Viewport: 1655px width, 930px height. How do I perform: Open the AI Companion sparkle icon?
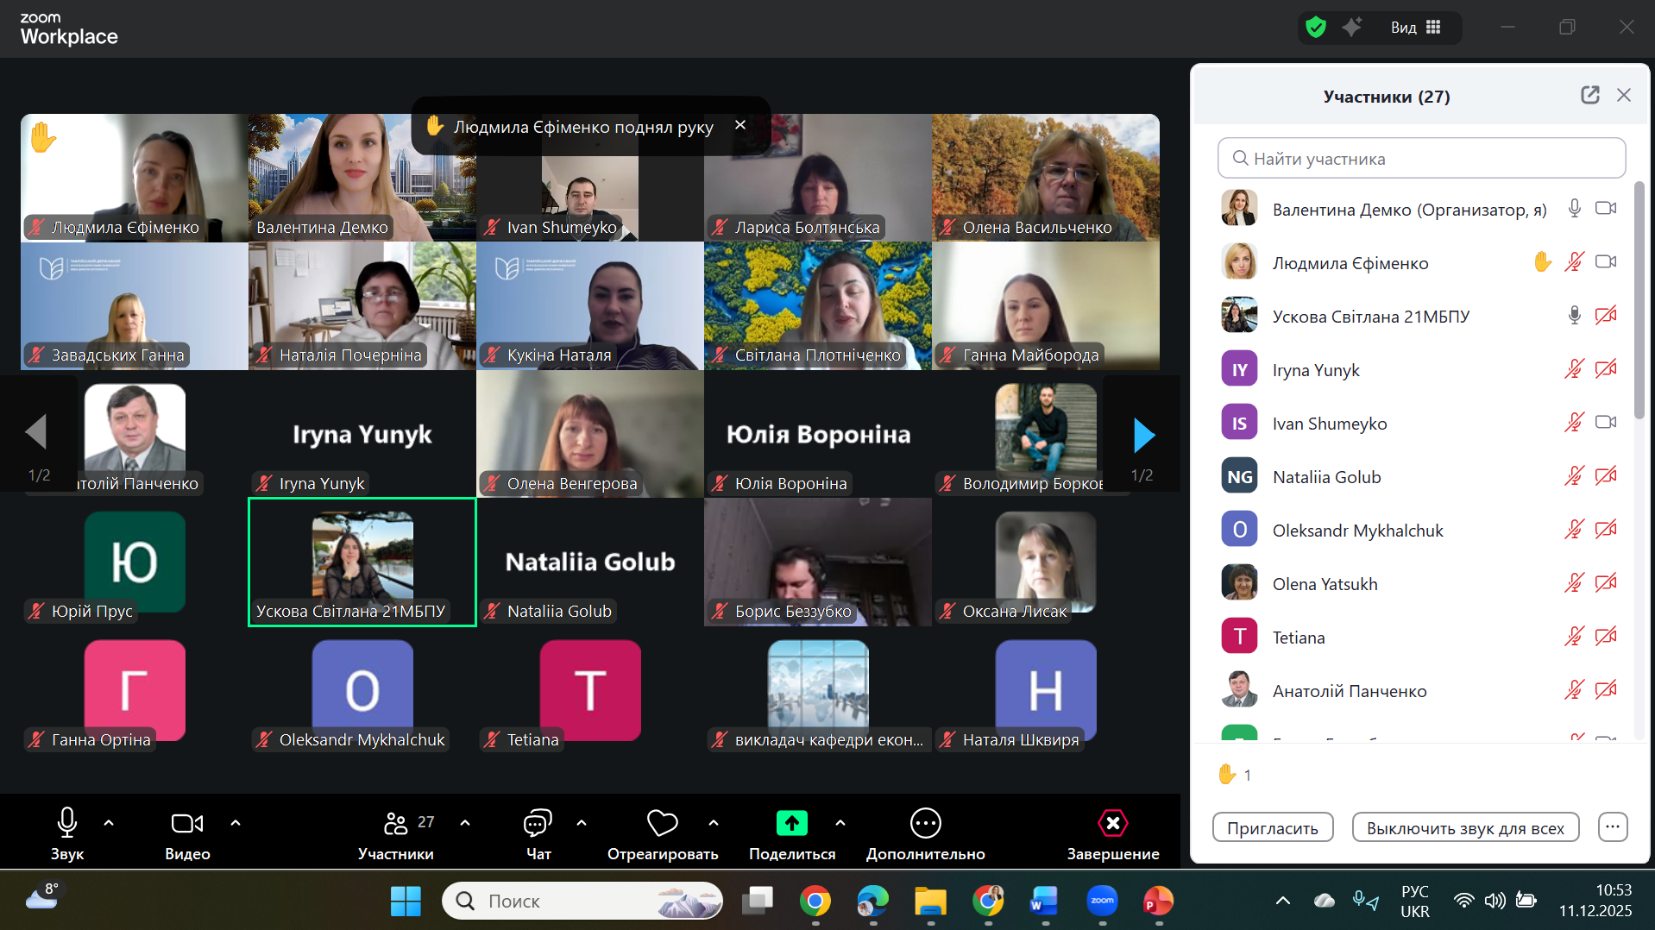coord(1352,28)
